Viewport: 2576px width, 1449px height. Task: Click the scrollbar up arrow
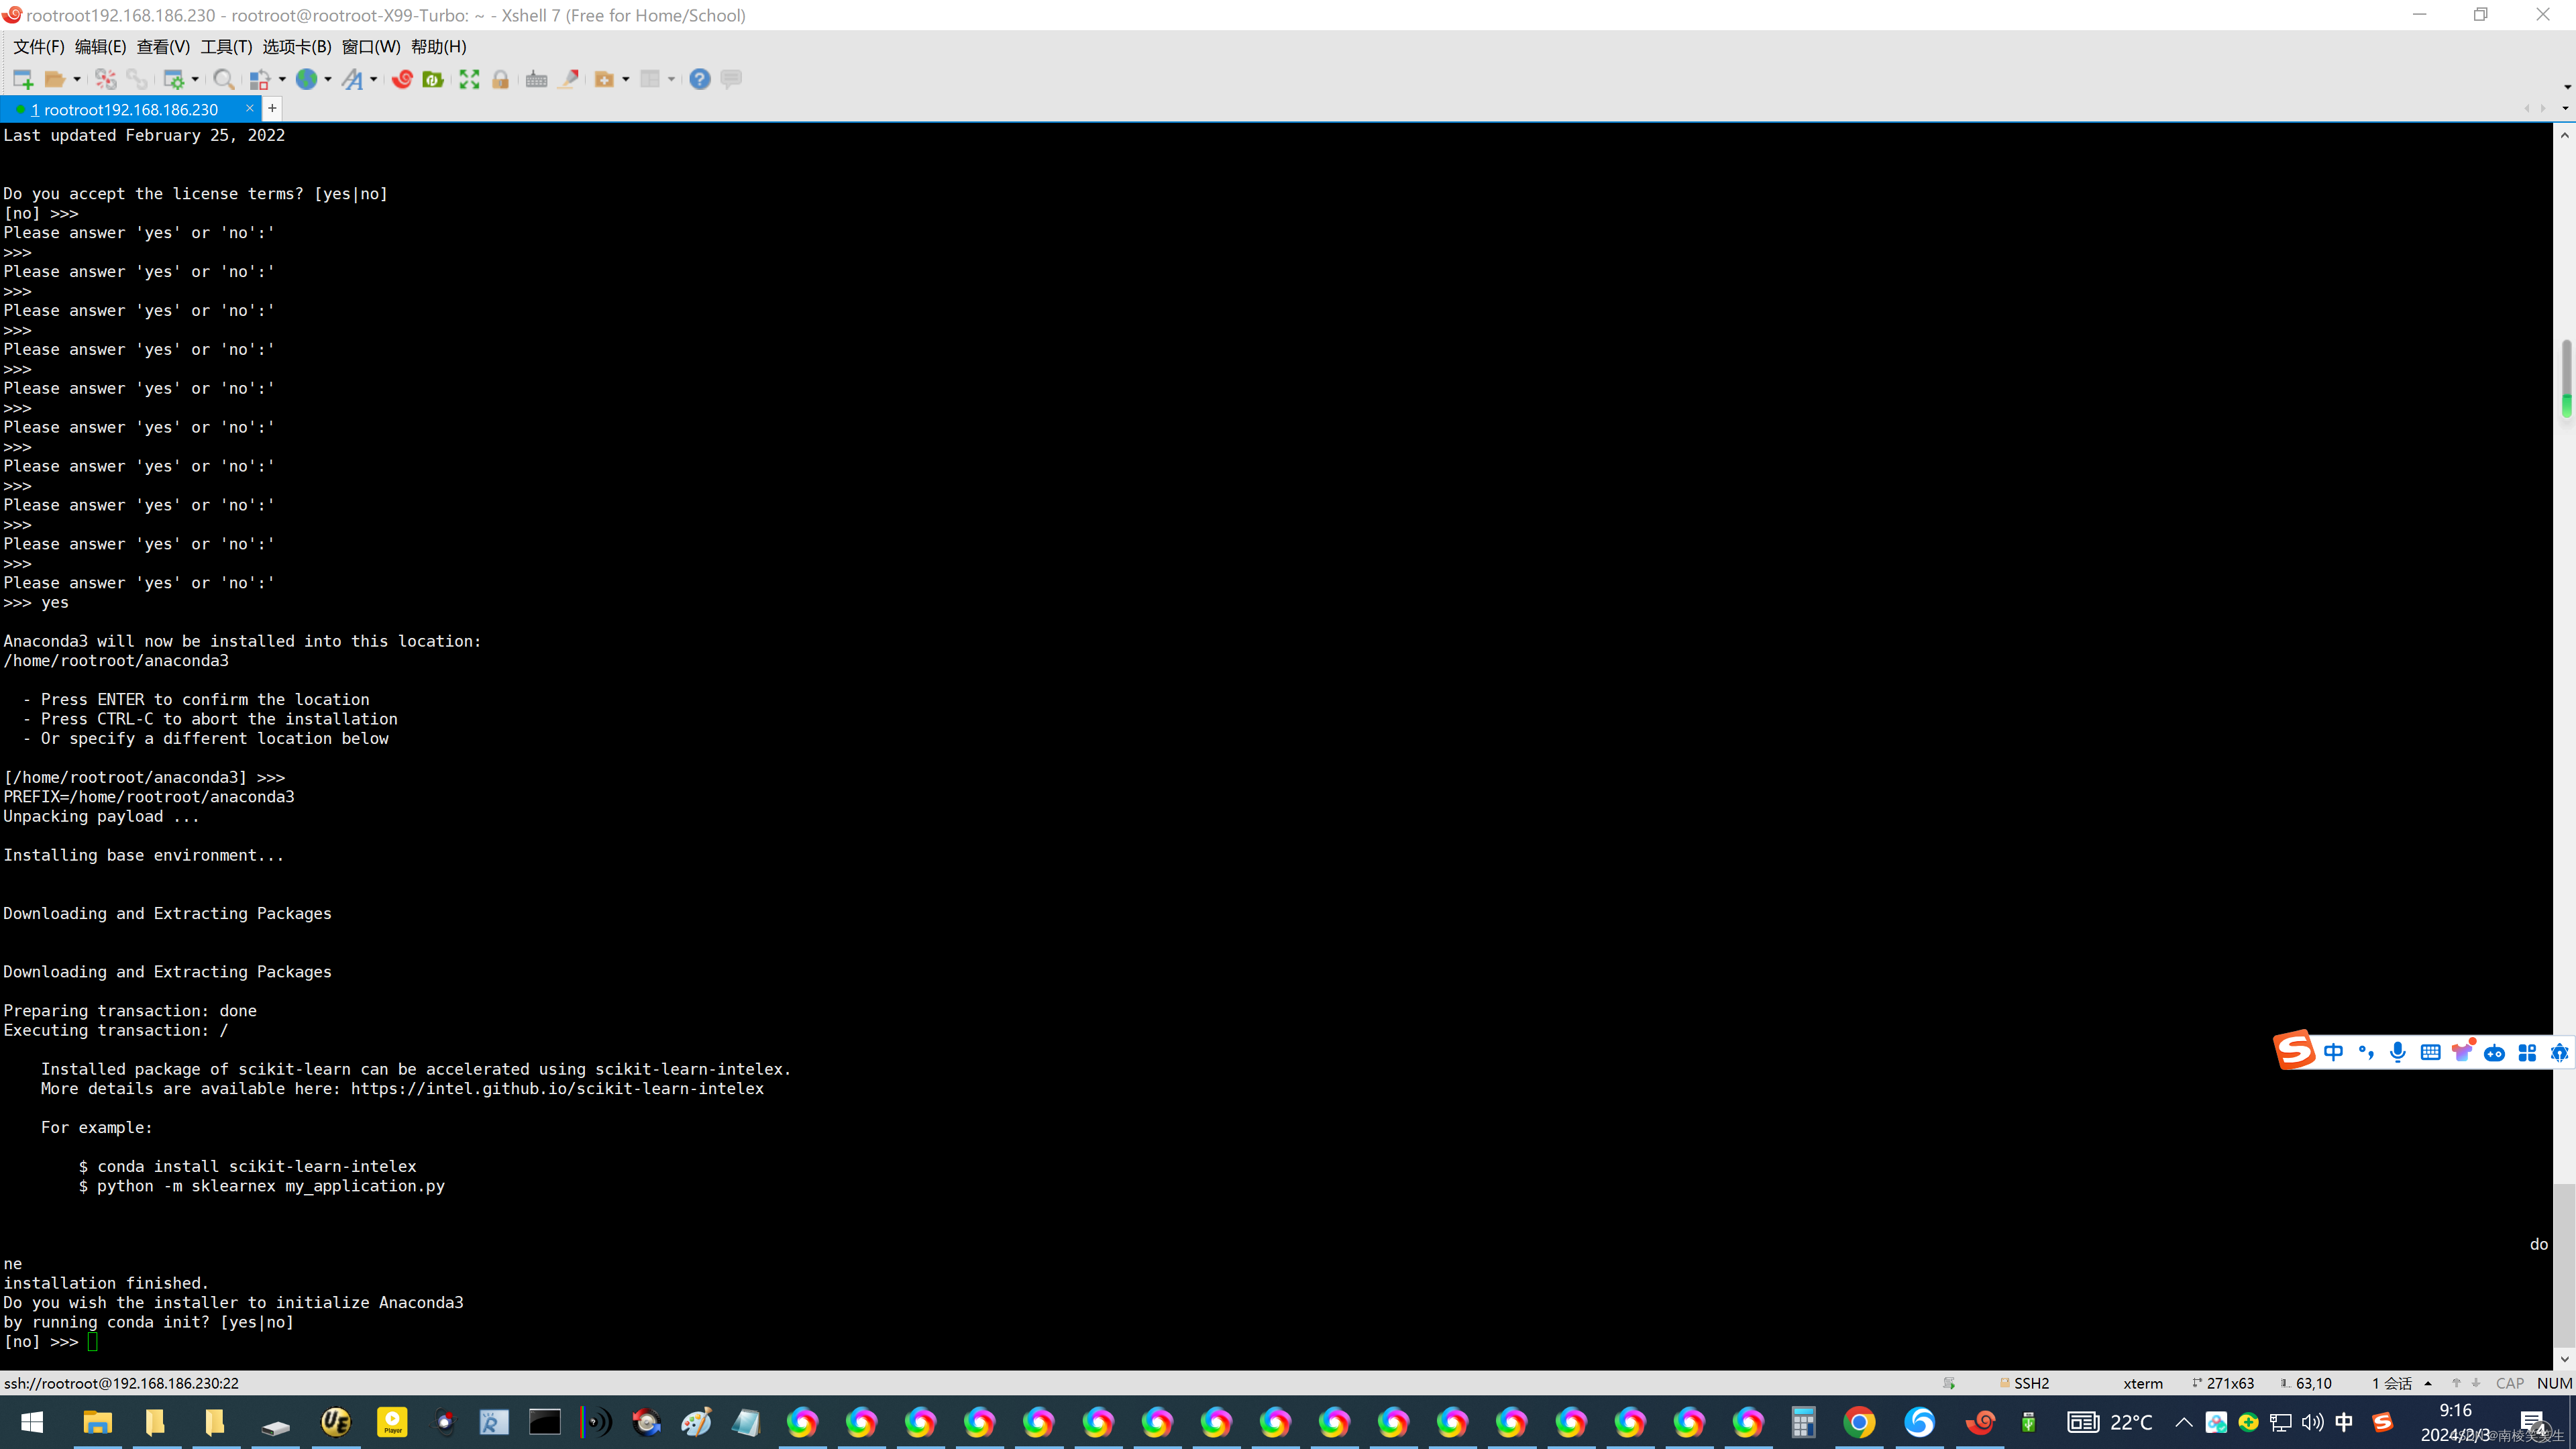[2565, 135]
